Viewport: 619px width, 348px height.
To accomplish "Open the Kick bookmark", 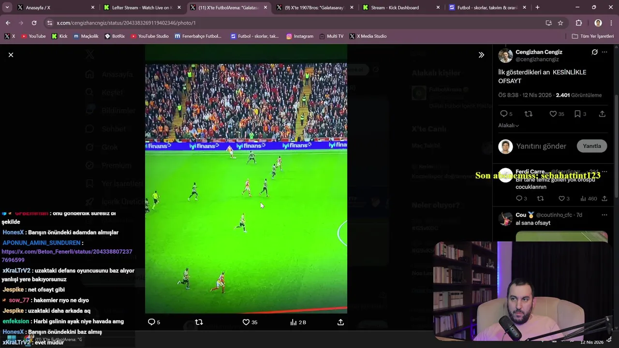I will coord(59,36).
